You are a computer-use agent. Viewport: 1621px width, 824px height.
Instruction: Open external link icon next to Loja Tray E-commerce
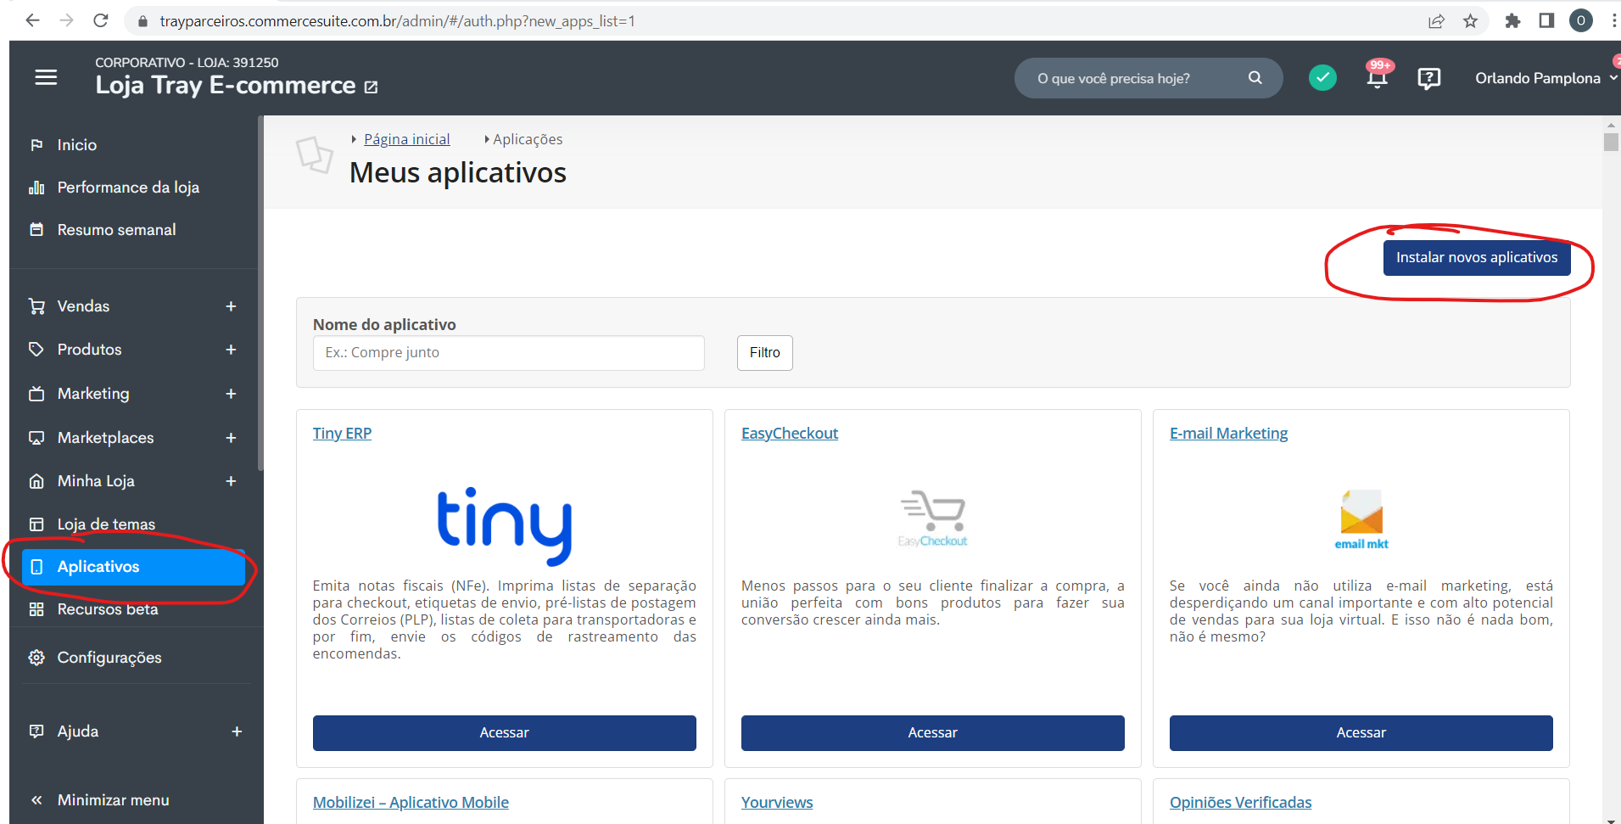pos(371,87)
